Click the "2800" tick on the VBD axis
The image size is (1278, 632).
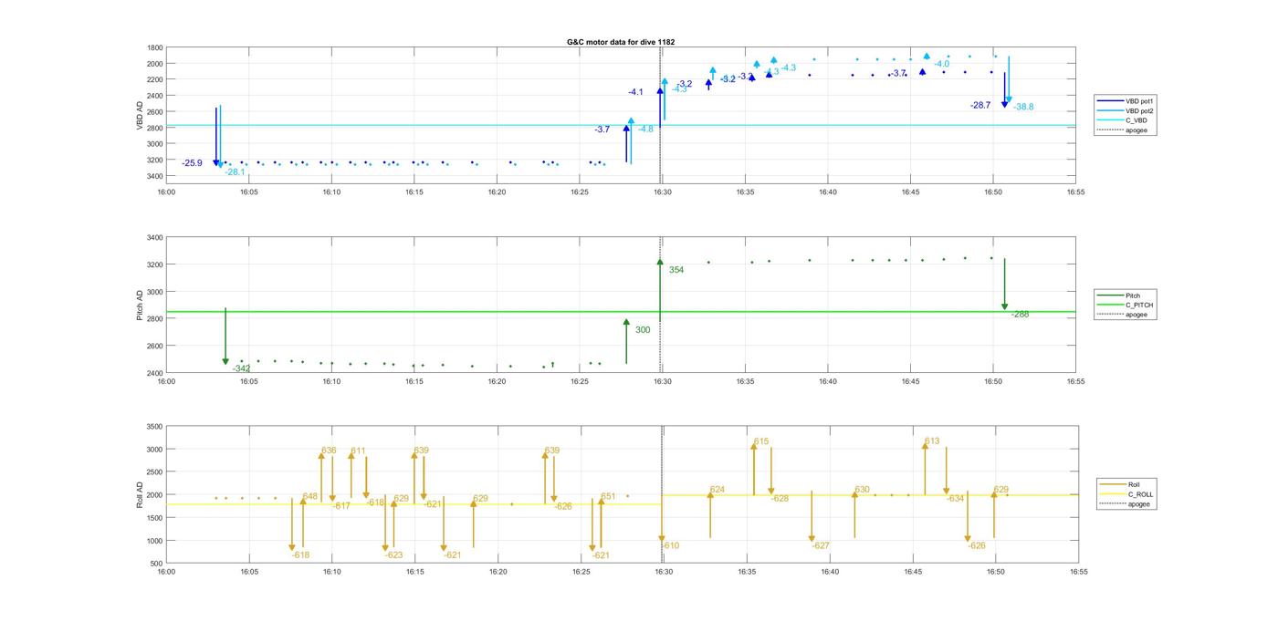point(155,128)
